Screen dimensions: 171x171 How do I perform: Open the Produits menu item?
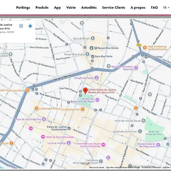pyautogui.click(x=42, y=8)
